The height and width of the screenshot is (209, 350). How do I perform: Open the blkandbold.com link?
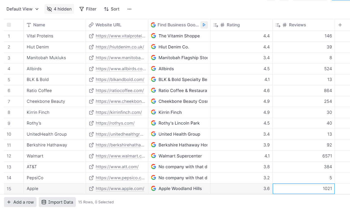[120, 80]
